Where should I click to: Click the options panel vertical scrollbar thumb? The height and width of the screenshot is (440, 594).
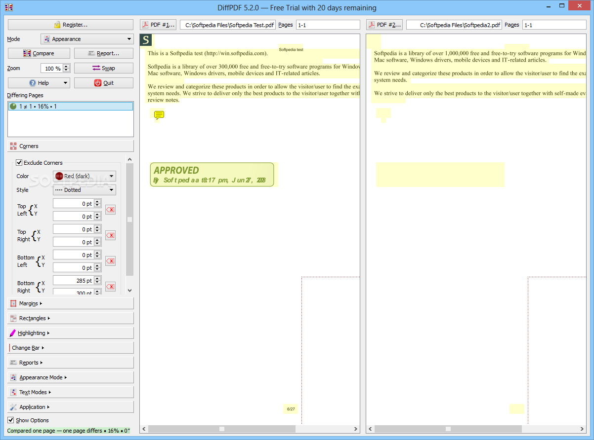click(x=129, y=220)
